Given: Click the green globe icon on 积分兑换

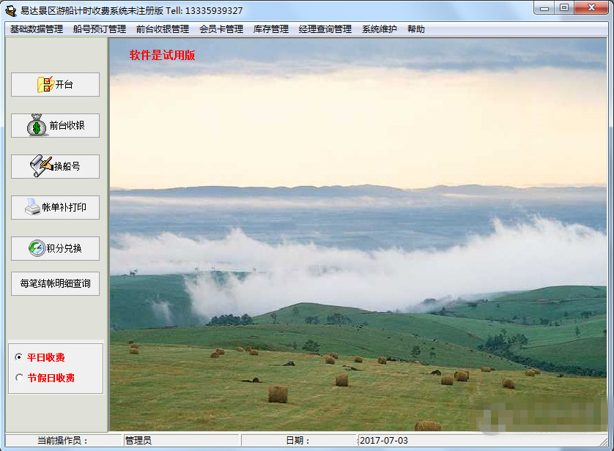Looking at the screenshot, I should point(38,248).
